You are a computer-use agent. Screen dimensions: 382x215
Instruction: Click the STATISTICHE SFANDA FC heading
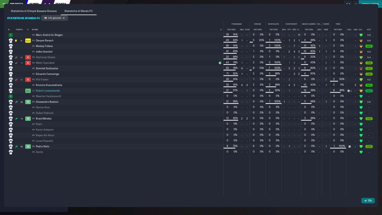pos(24,18)
